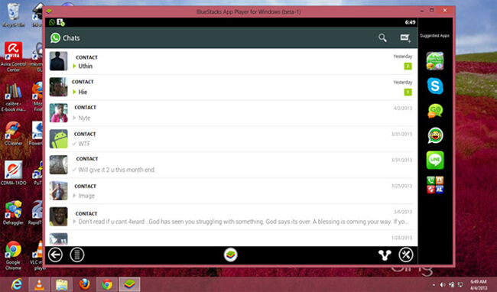Open GO SMS app in Suggested Apps

(435, 111)
